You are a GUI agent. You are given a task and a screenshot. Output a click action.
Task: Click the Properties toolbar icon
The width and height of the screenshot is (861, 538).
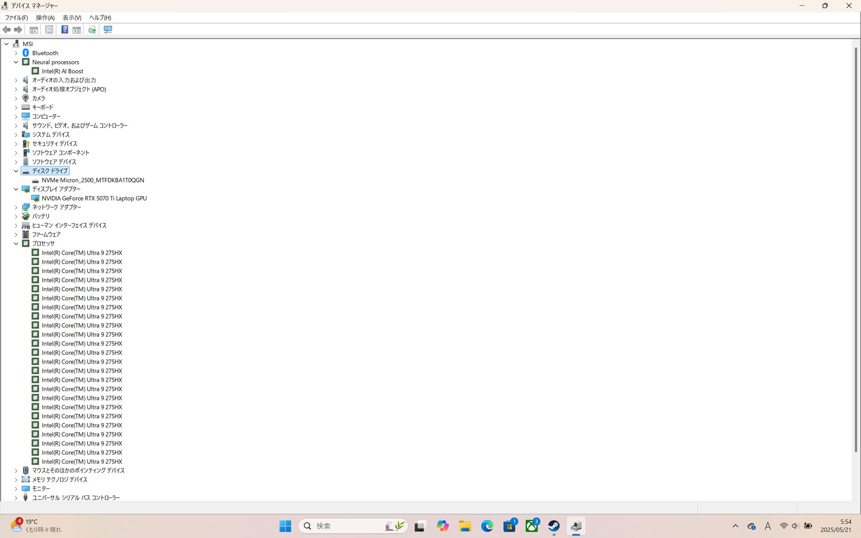pyautogui.click(x=49, y=30)
